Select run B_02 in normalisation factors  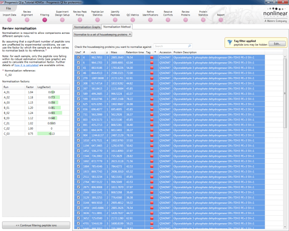point(36,113)
